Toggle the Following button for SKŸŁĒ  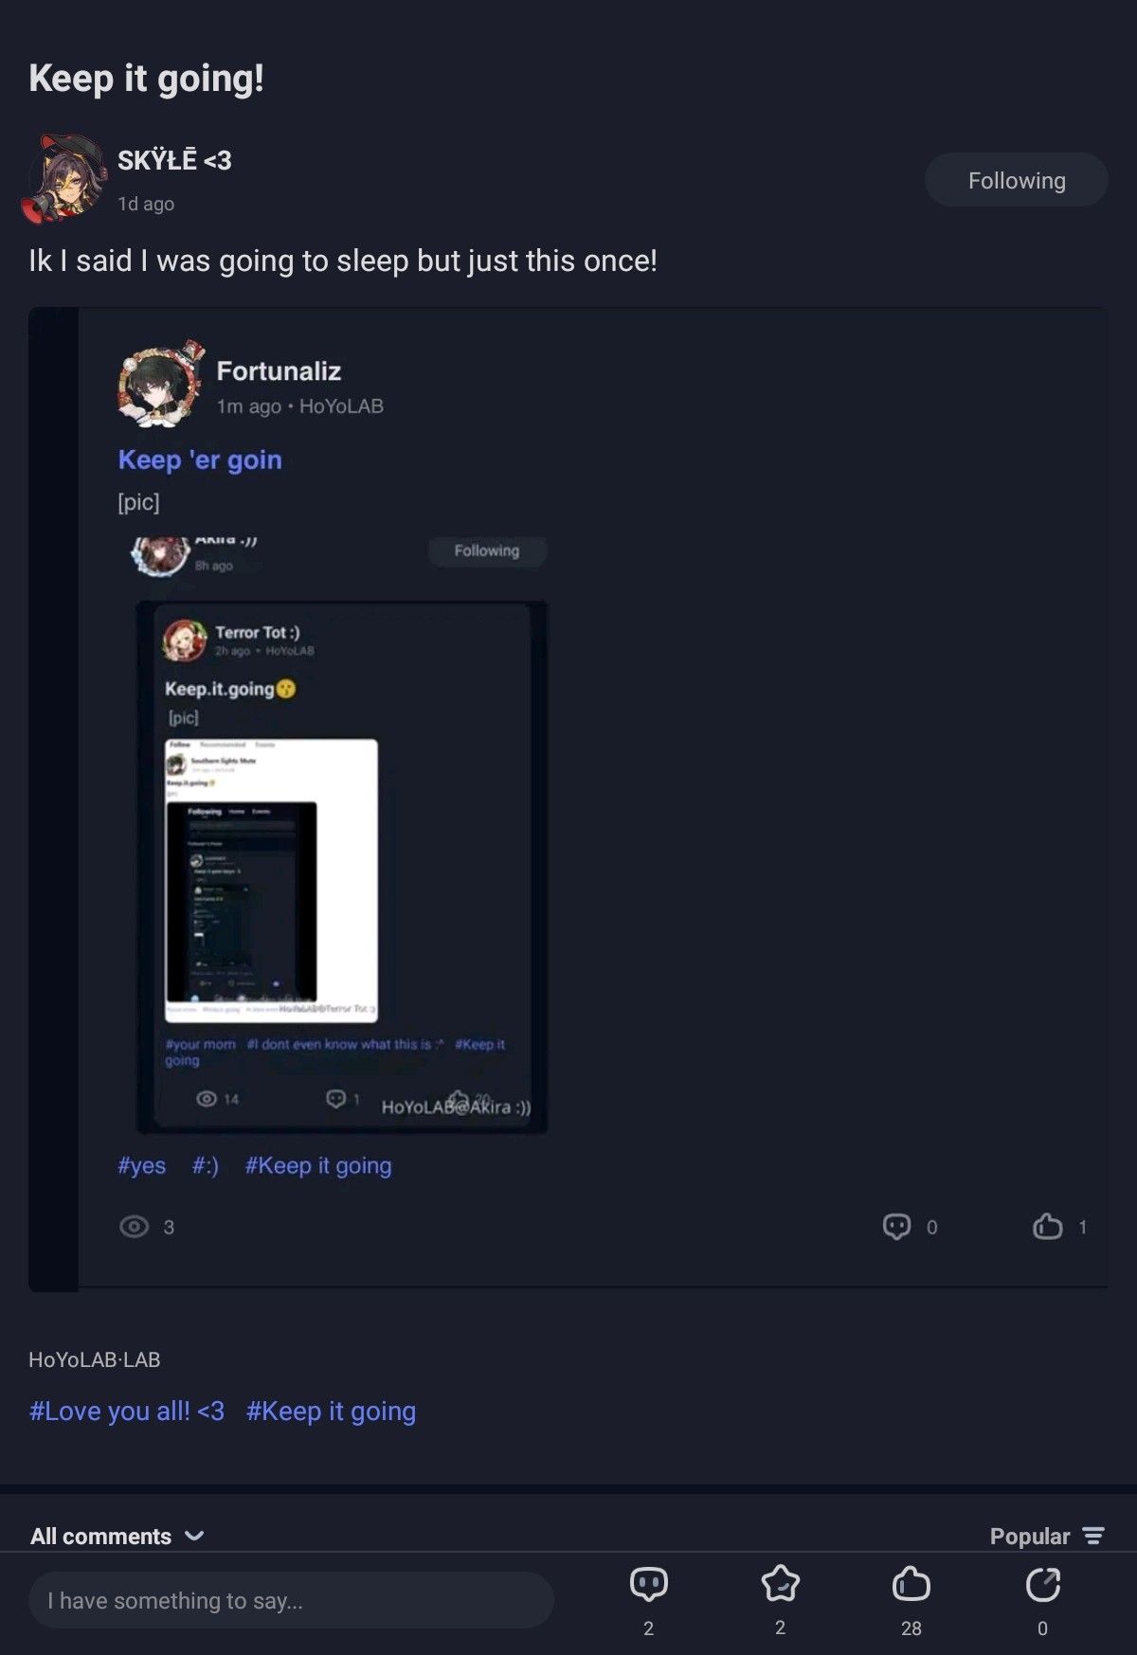(1016, 180)
